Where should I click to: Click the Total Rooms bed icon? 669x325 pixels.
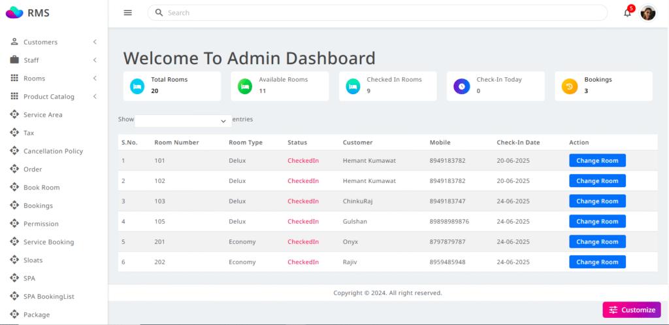[x=137, y=86]
